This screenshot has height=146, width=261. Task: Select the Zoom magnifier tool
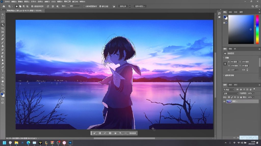click(x=3, y=85)
